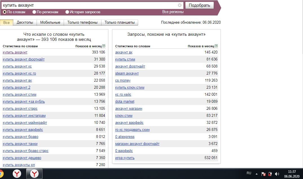Click the Последнее обновление: 06.06.2020 text
This screenshot has width=303, height=179.
(x=191, y=23)
